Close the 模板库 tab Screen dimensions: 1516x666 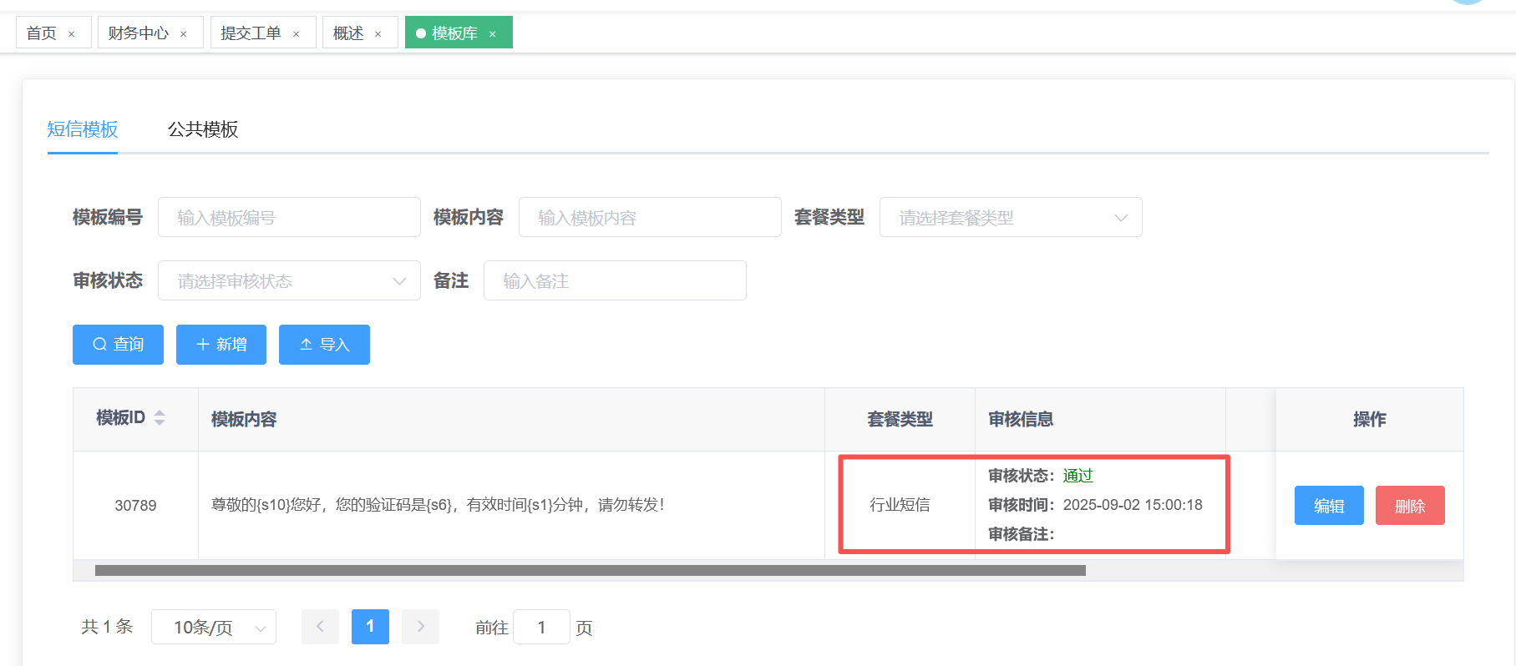[493, 34]
